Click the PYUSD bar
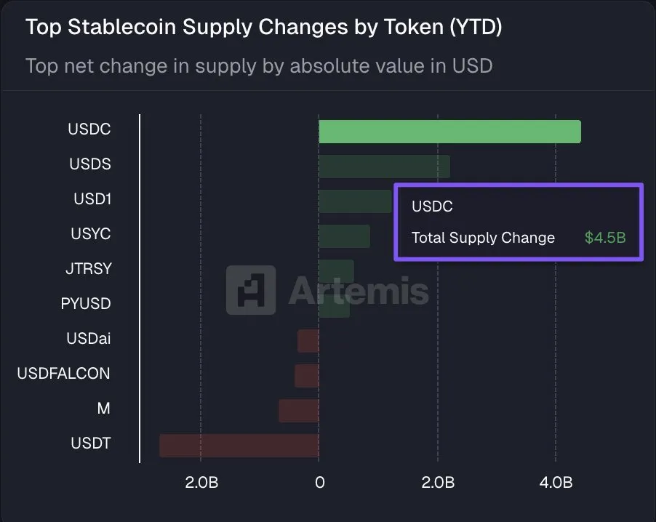Screen dimensions: 656x522 334,306
